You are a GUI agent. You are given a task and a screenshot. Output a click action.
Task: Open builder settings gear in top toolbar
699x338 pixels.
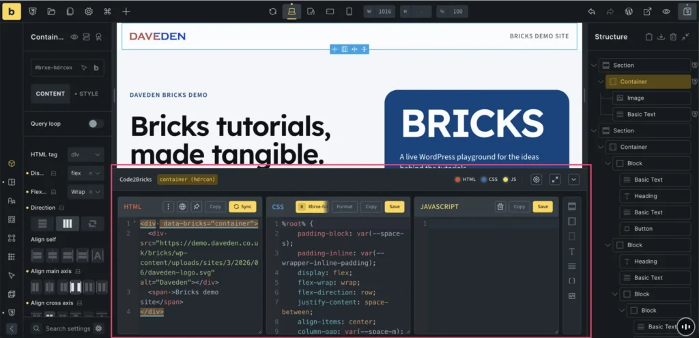pos(89,12)
